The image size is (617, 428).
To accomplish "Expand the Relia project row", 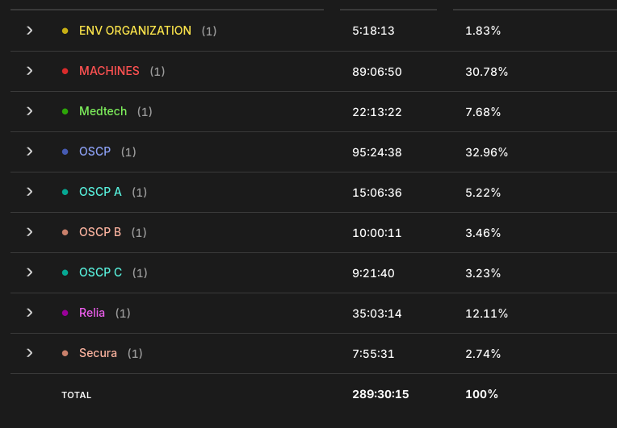I will coord(30,313).
